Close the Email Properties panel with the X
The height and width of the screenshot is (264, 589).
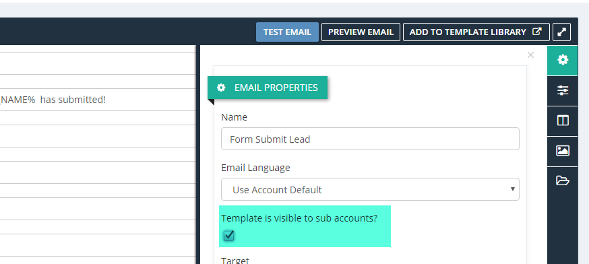[530, 55]
